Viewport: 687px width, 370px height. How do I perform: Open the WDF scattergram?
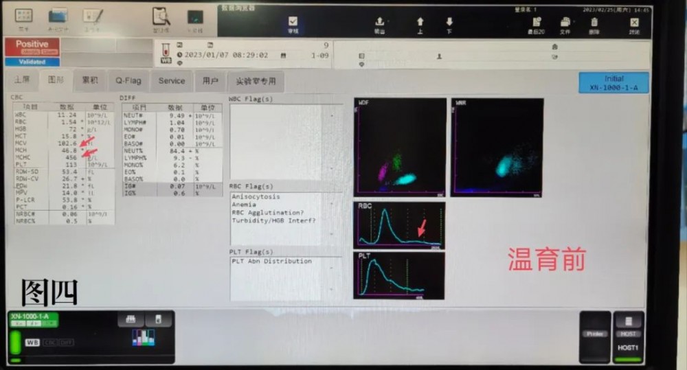click(x=400, y=147)
